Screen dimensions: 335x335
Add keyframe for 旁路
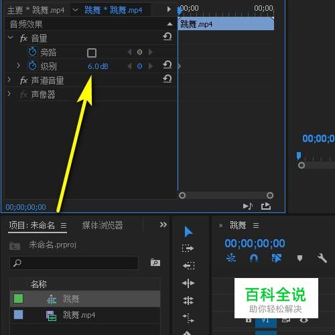tap(139, 52)
